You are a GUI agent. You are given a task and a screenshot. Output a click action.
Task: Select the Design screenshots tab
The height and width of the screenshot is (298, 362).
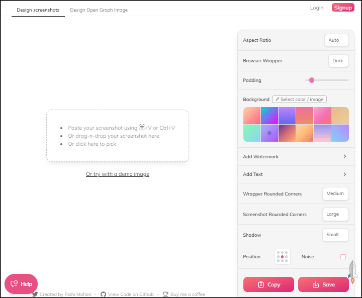coord(38,10)
